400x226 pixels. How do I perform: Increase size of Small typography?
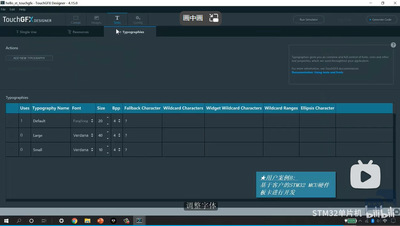point(108,147)
